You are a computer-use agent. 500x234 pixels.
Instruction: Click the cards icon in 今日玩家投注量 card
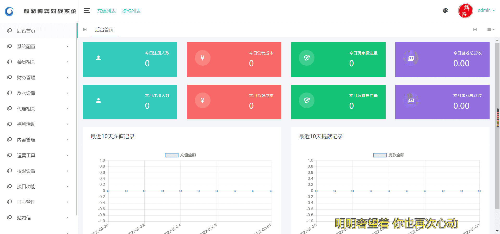click(x=307, y=58)
